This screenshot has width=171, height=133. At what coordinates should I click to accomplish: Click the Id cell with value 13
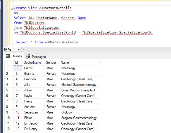(18, 129)
